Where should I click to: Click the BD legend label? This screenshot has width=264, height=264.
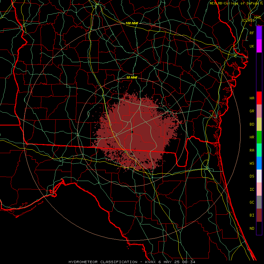point(252,124)
